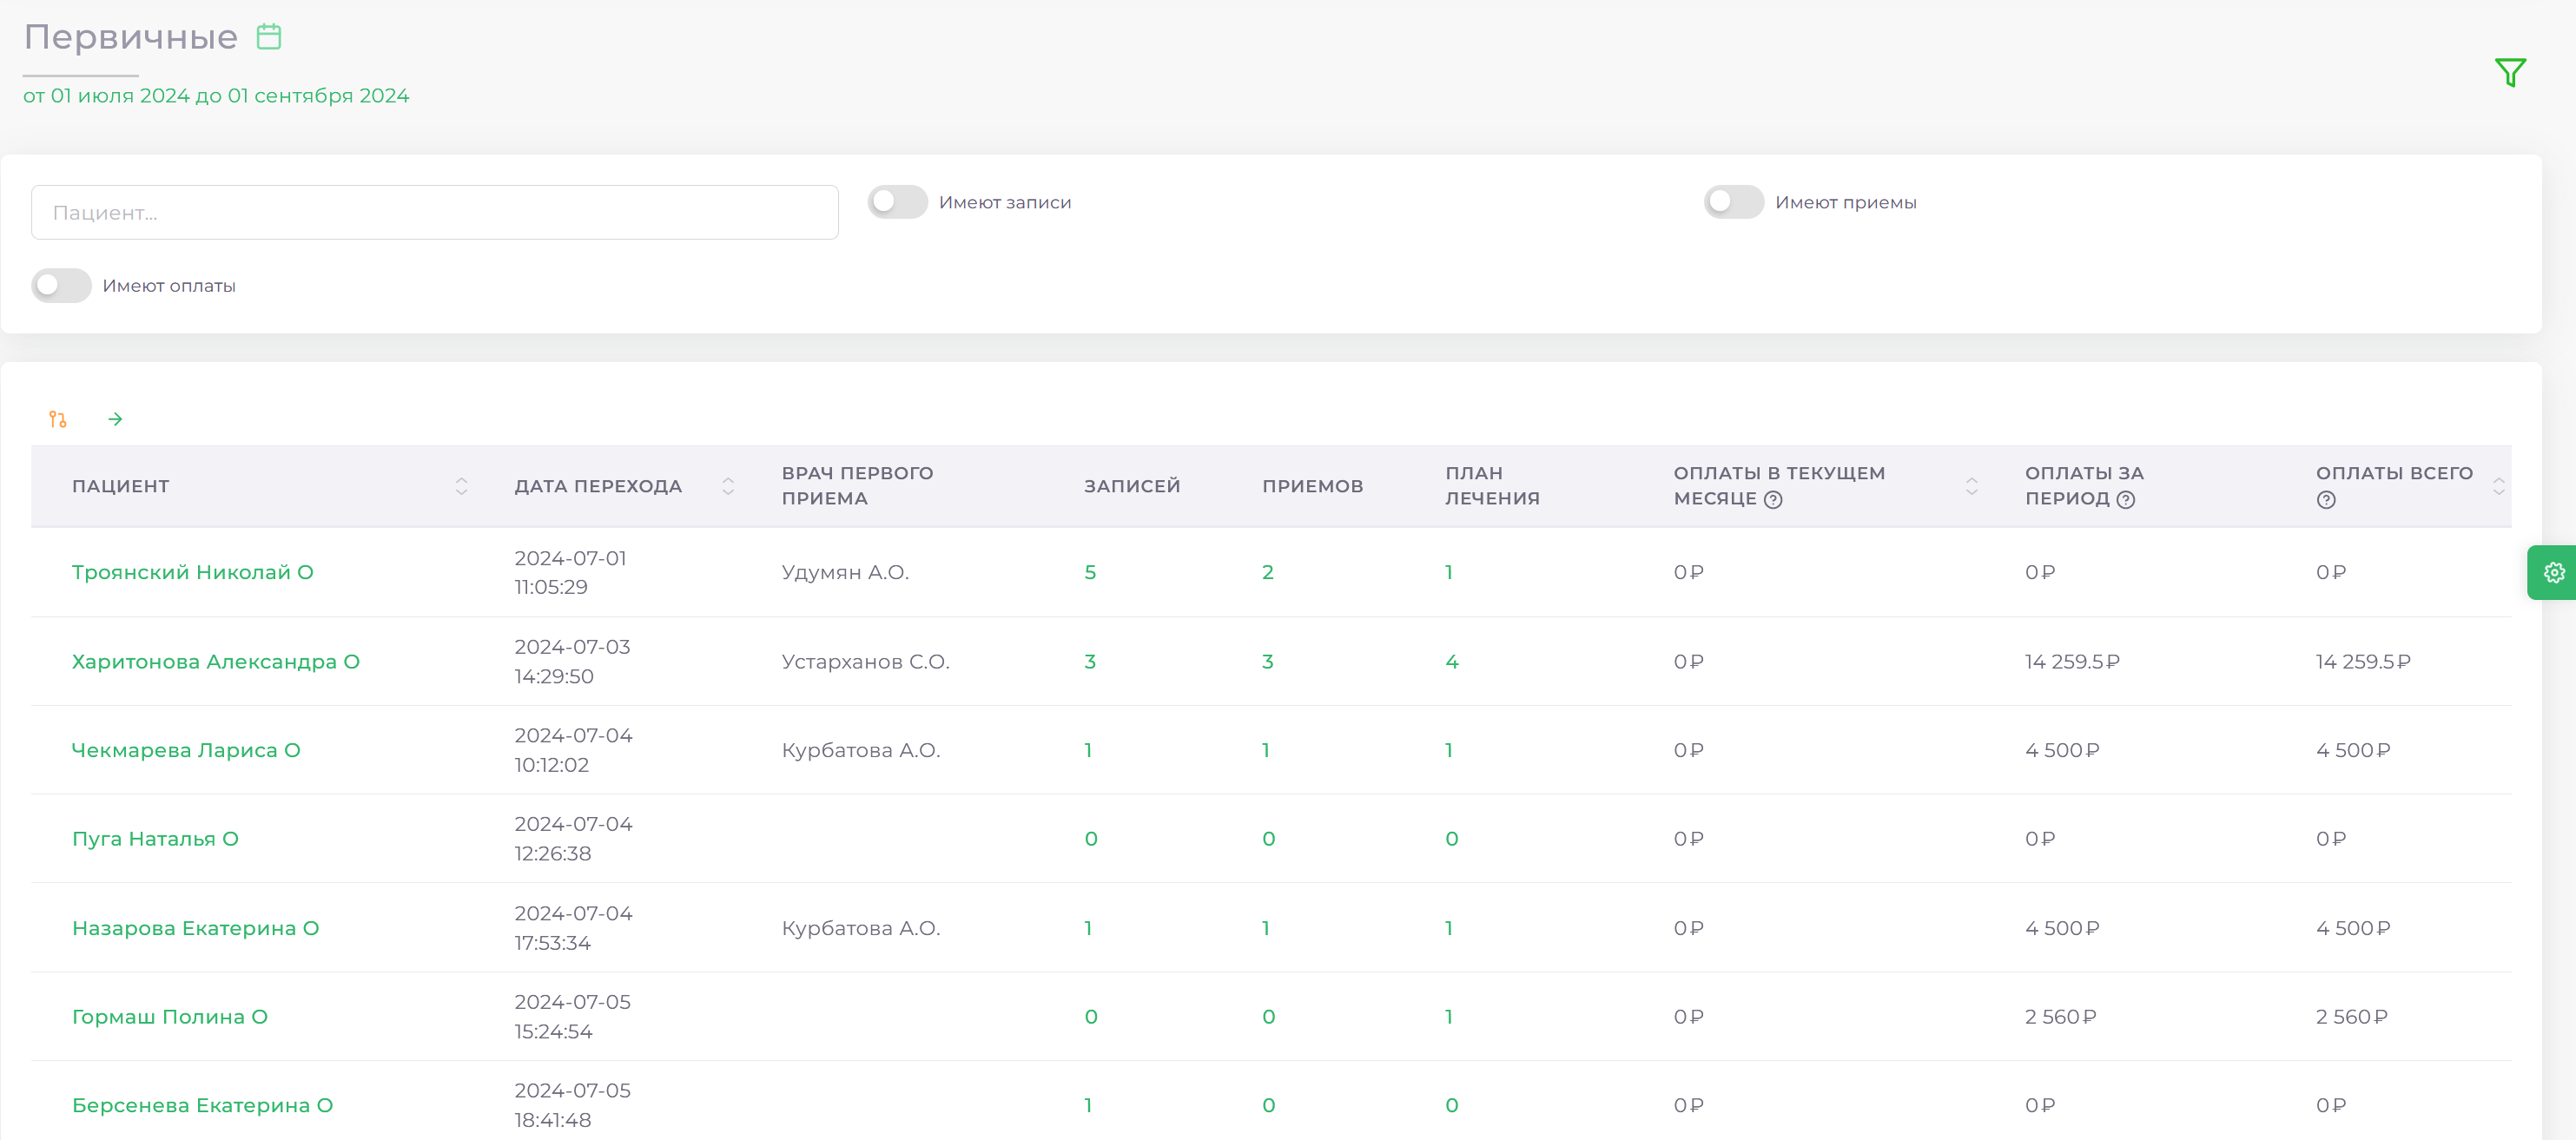Click the orange branch icon above table
Screen dimensions: 2576x1140
coord(58,419)
